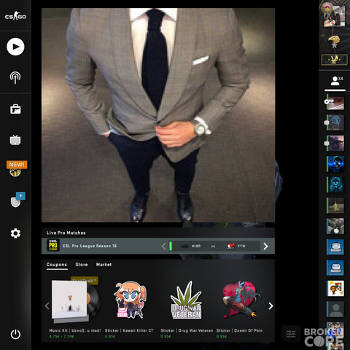
Task: Show next live pro match arrow
Action: (x=266, y=246)
